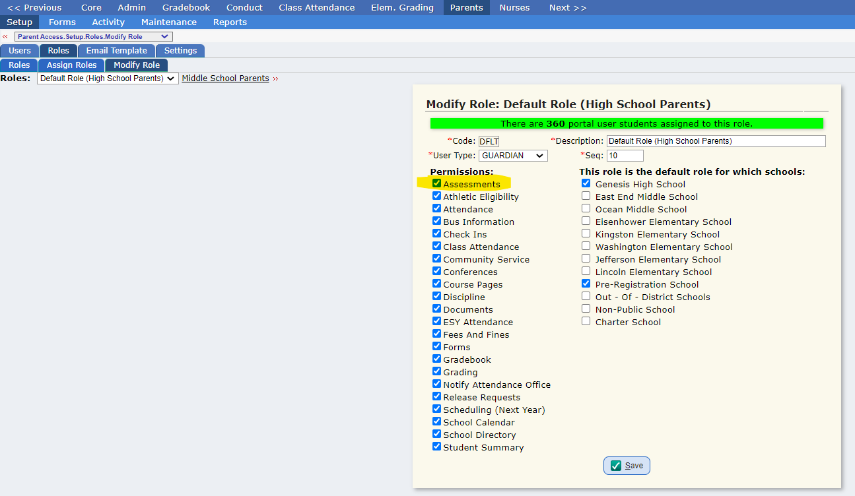Uncheck Pre-Registration School
This screenshot has width=855, height=496.
[x=586, y=284]
